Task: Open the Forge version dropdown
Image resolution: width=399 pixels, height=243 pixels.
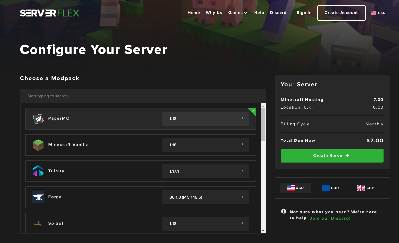Action: click(x=206, y=197)
